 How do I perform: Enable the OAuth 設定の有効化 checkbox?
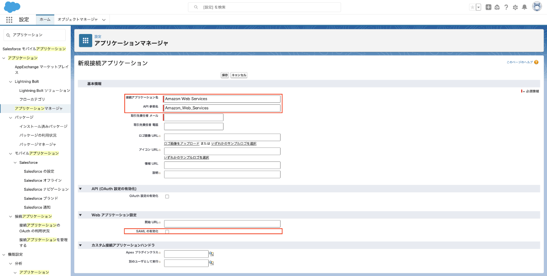(x=167, y=196)
